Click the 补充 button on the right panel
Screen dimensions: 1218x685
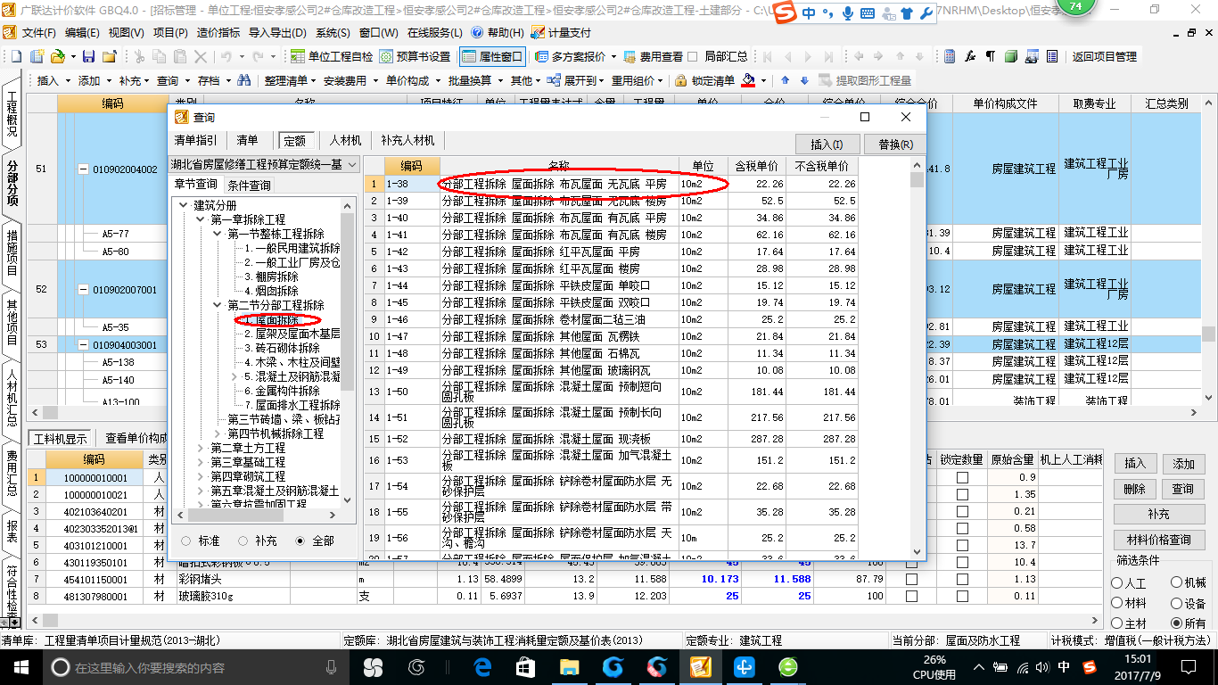click(x=1158, y=515)
